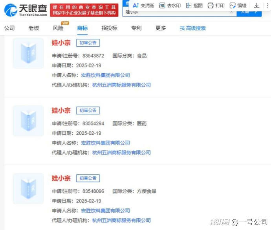Click the red slogan banner beside logo
271x230 pixels.
tap(84, 10)
